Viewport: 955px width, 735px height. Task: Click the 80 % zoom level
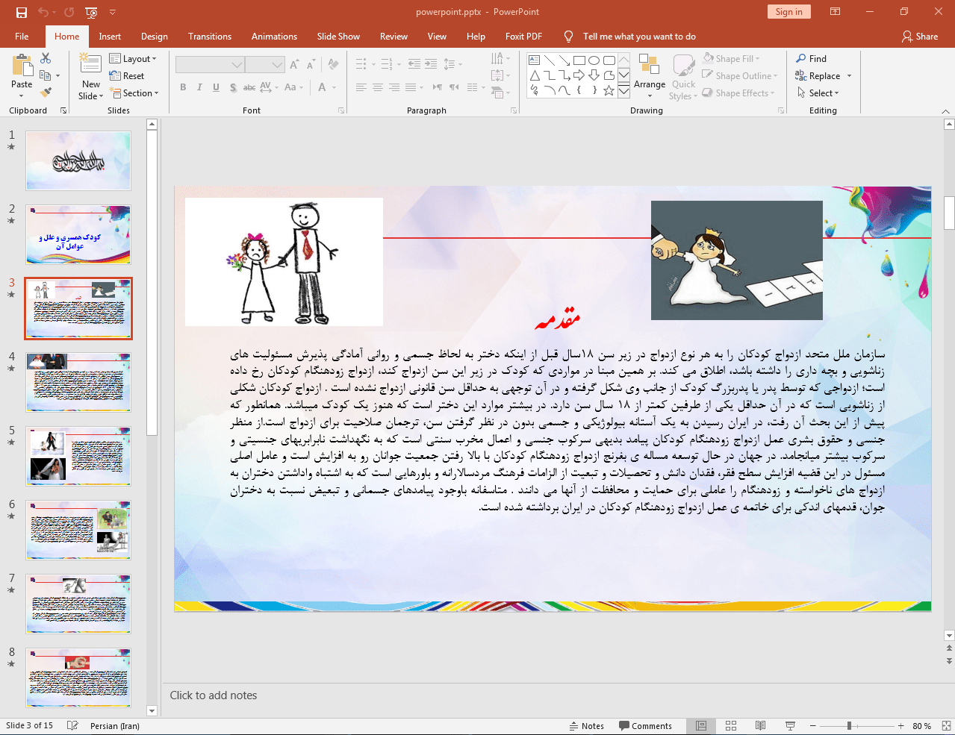[x=922, y=726]
